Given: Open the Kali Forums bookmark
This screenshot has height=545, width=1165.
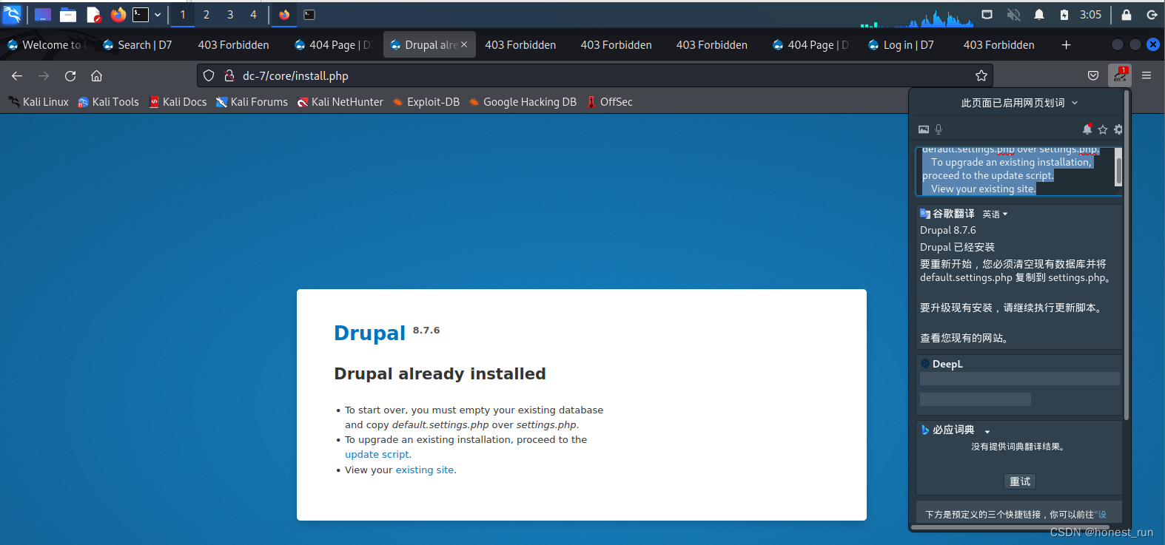Looking at the screenshot, I should pos(252,102).
